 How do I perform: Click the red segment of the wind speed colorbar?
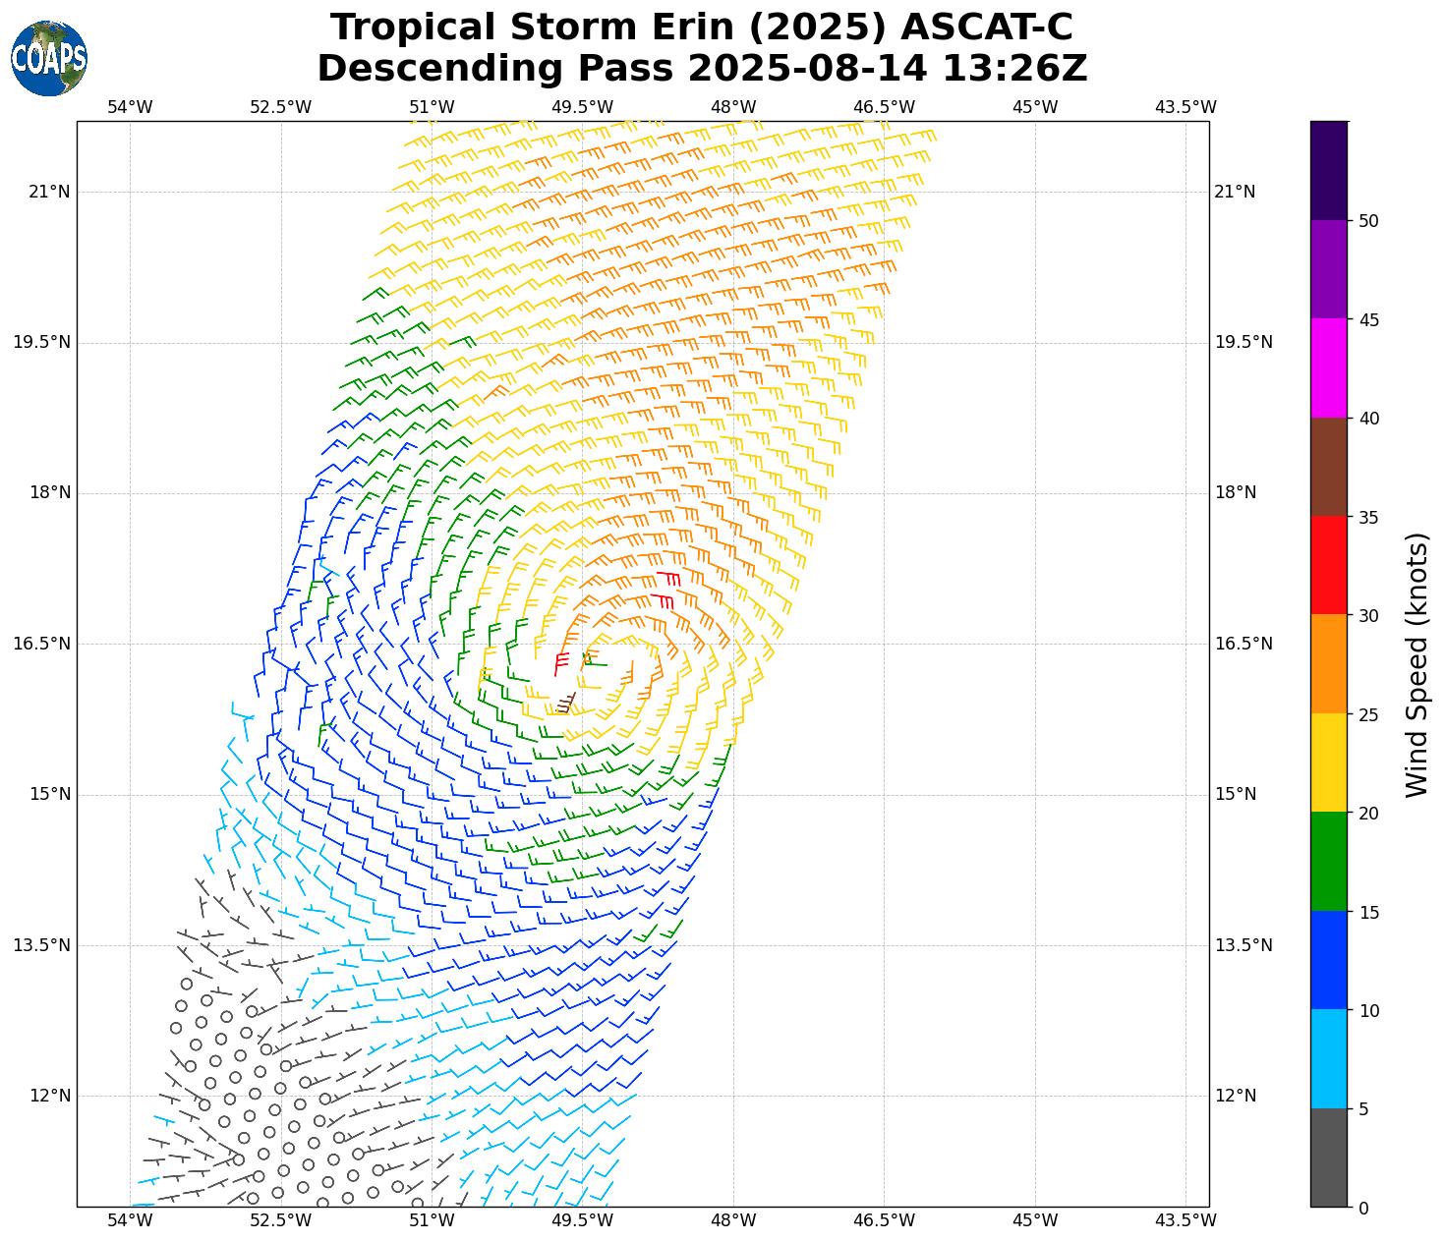(1328, 565)
